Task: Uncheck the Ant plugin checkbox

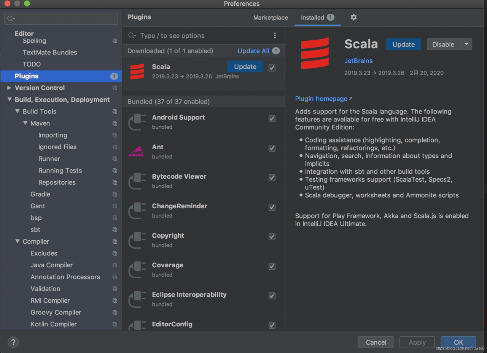Action: click(272, 148)
